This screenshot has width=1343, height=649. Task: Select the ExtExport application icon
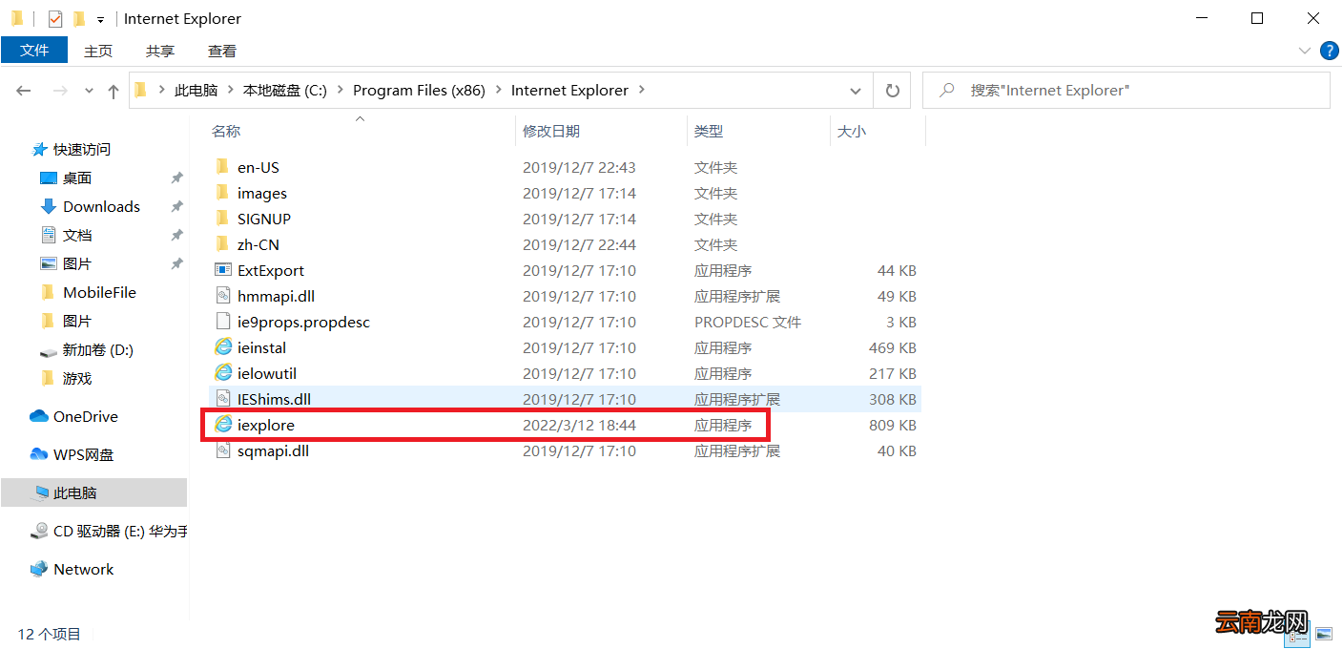[223, 270]
